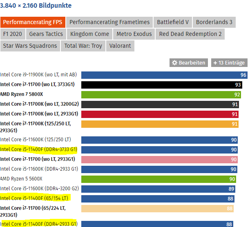
Task: Click the i7-11700K (wo LT, 2933G1) label
Action: click(x=39, y=114)
